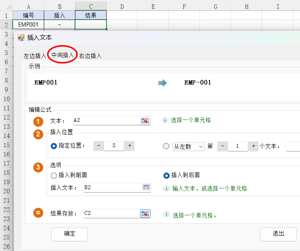
Task: Increase the 指定位置 value with plus button
Action: point(130,146)
